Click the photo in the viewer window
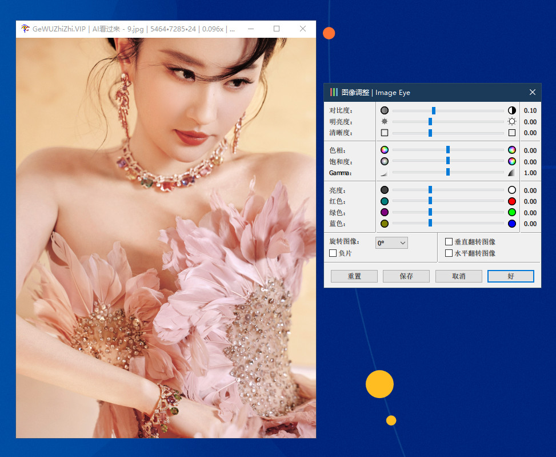This screenshot has height=457, width=556. point(166,238)
